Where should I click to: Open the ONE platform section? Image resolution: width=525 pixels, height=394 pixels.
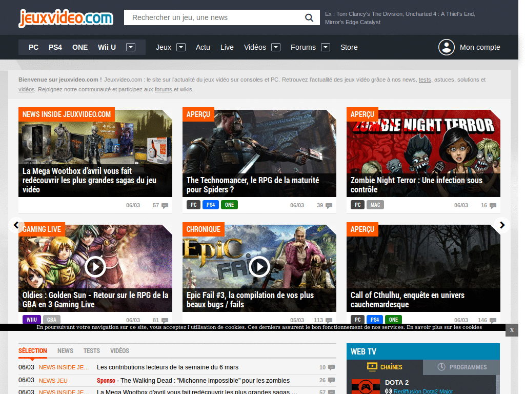coord(80,47)
